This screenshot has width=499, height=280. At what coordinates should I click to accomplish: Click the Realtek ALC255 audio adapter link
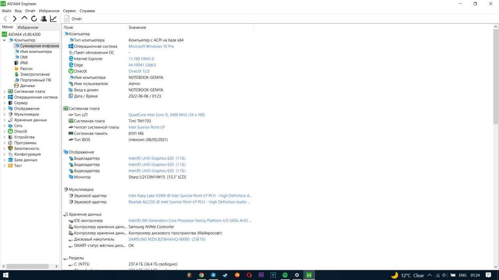pyautogui.click(x=189, y=202)
